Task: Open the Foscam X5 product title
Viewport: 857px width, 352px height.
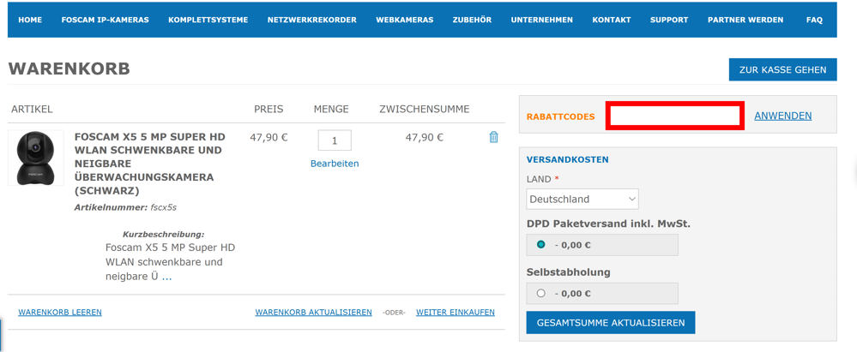Action: click(150, 164)
